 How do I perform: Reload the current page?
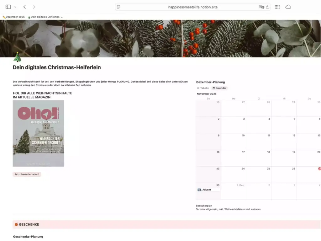point(268,7)
